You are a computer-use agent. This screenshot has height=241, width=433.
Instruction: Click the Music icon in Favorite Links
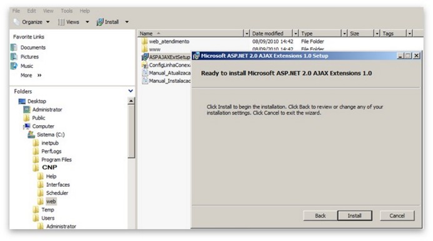pos(14,66)
